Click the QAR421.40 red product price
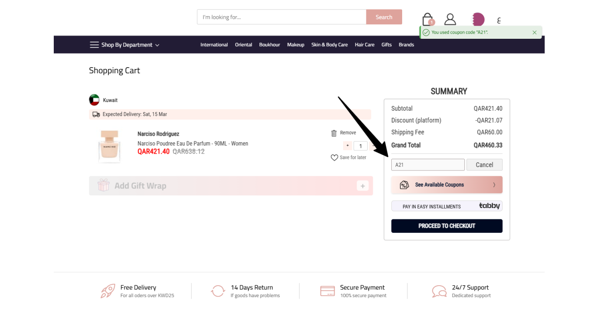This screenshot has width=598, height=314. point(153,151)
